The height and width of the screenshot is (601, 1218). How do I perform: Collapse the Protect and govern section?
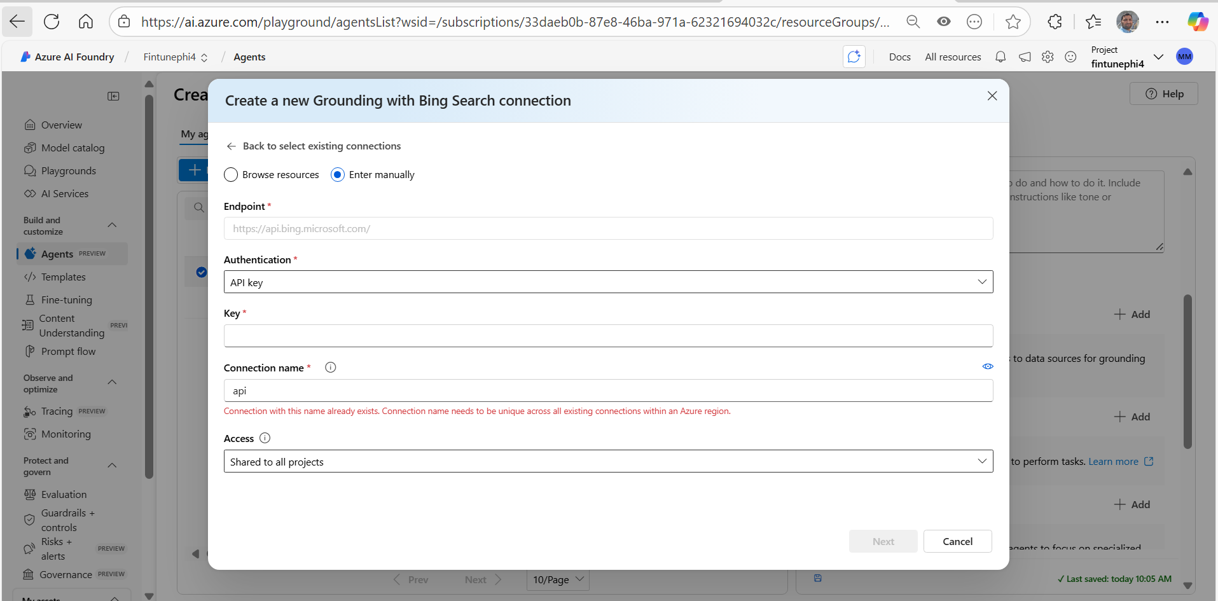point(112,466)
